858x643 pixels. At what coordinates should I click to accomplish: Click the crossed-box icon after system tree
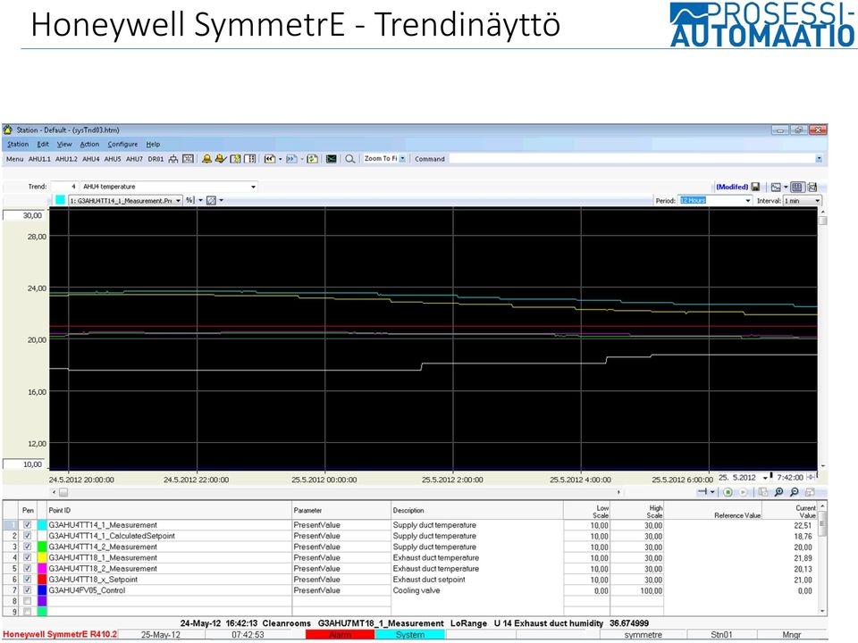(188, 159)
